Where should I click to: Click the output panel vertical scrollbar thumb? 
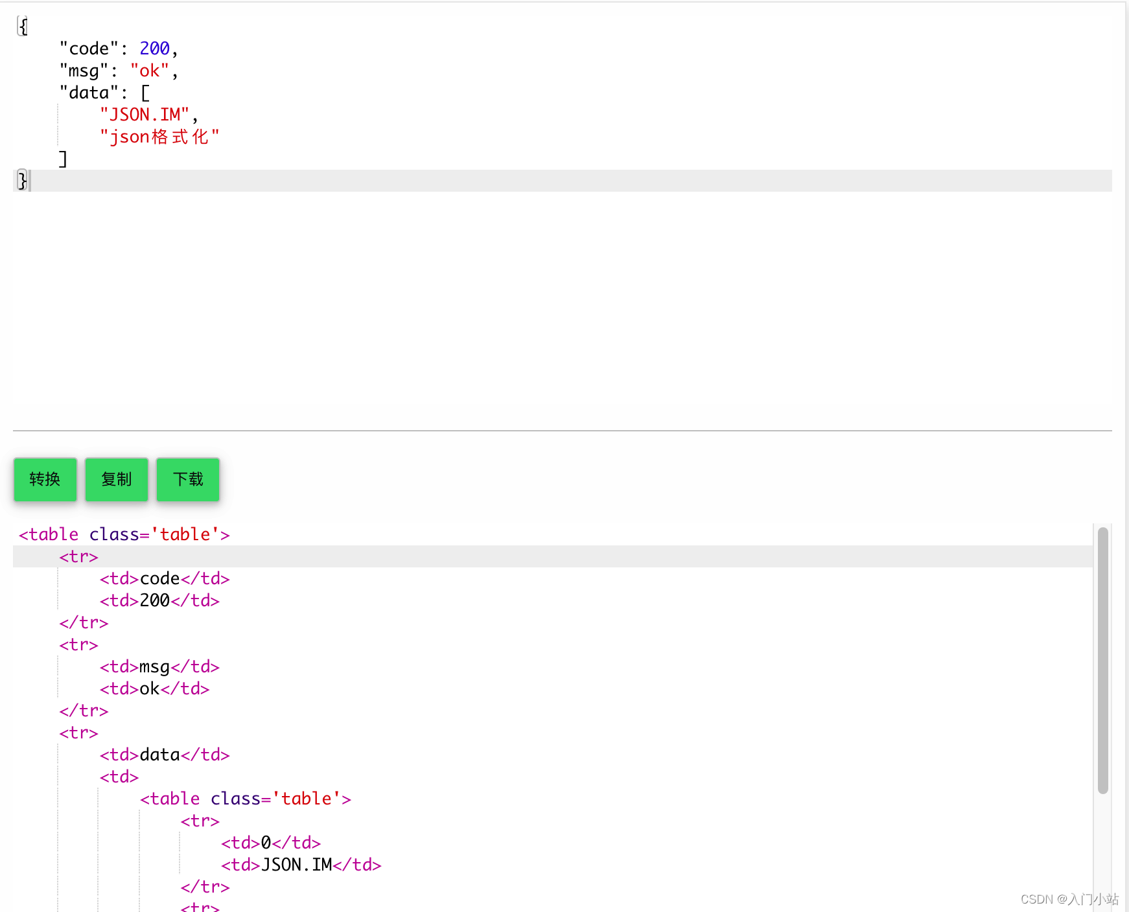1102,660
